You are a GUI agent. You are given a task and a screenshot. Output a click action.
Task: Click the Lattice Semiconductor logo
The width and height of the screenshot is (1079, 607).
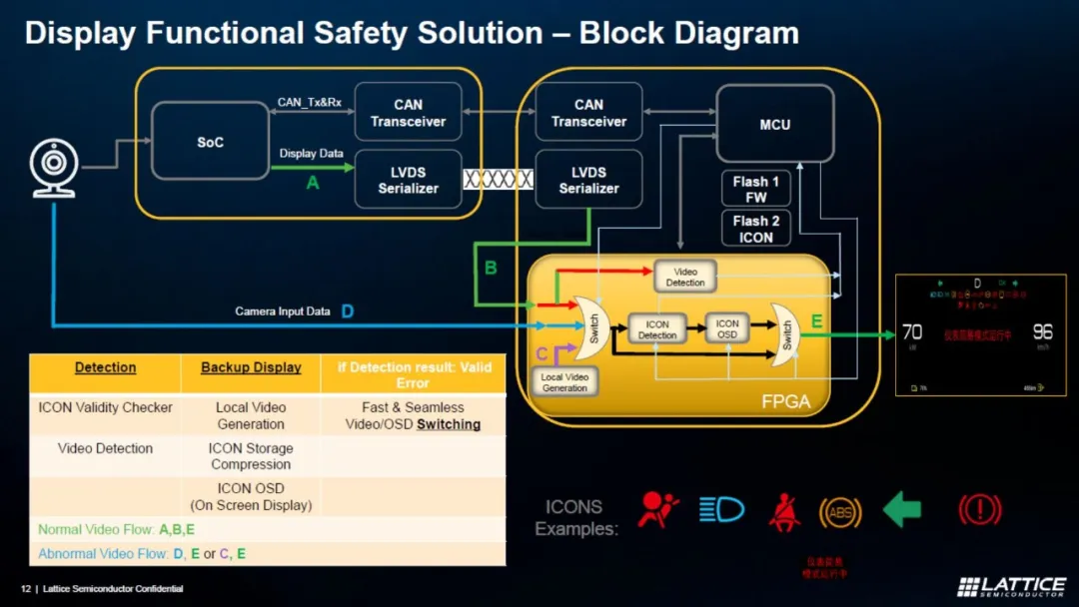click(x=1011, y=586)
